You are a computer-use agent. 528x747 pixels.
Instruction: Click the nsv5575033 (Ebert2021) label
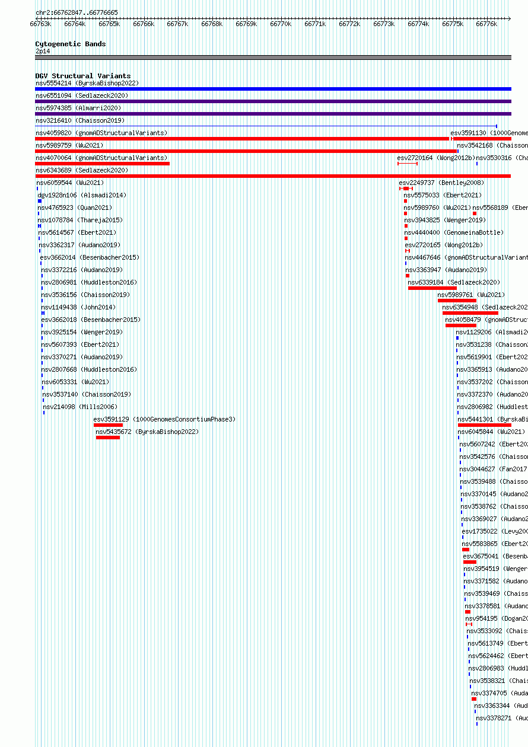click(443, 195)
